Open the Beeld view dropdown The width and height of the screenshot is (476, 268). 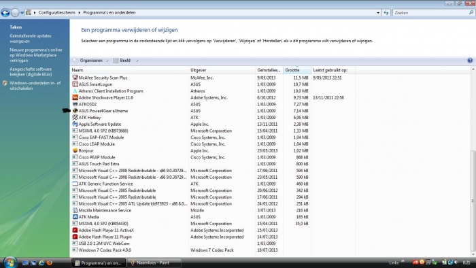[x=125, y=61]
